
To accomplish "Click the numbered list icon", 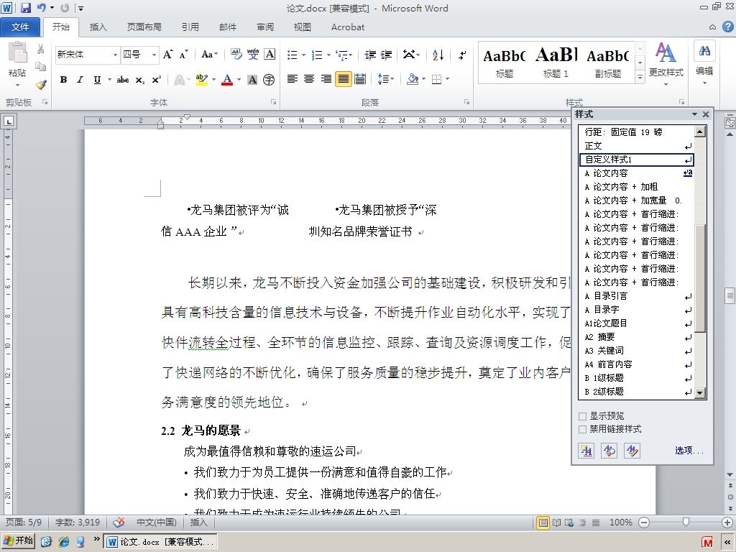I will coord(317,55).
